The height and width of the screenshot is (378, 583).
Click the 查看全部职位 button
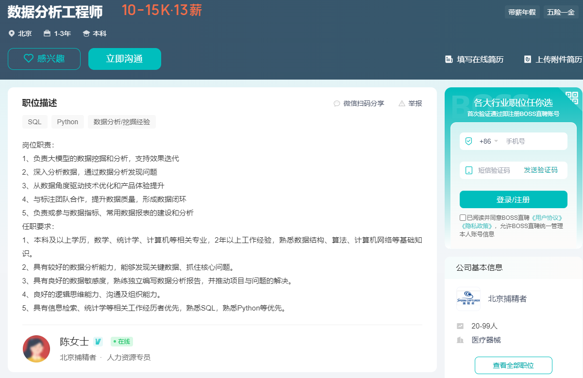[513, 365]
